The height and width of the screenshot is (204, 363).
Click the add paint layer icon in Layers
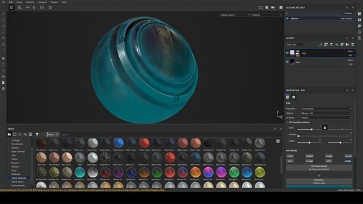click(331, 44)
